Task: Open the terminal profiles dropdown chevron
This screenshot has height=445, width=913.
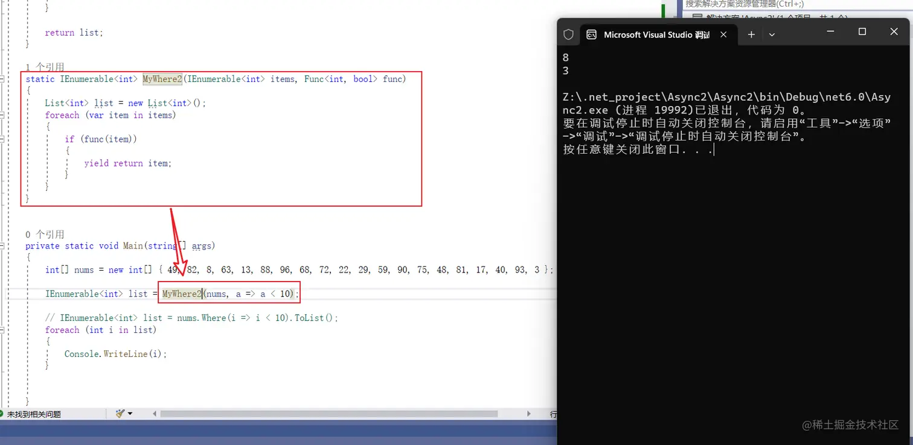Action: pos(772,34)
